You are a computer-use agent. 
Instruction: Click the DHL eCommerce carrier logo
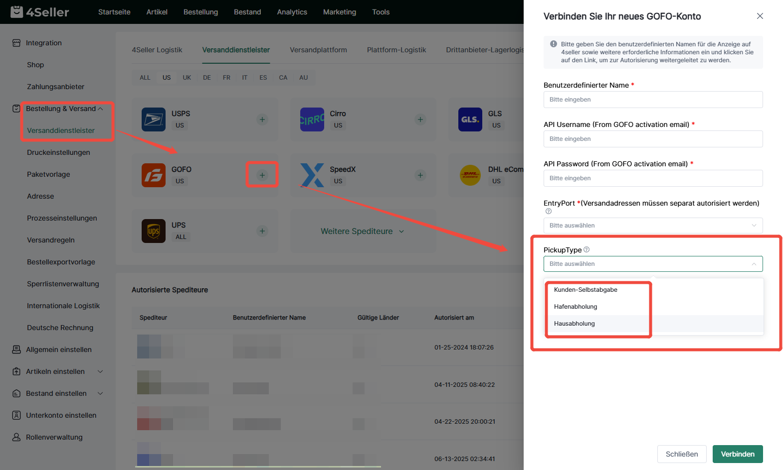[x=470, y=175]
